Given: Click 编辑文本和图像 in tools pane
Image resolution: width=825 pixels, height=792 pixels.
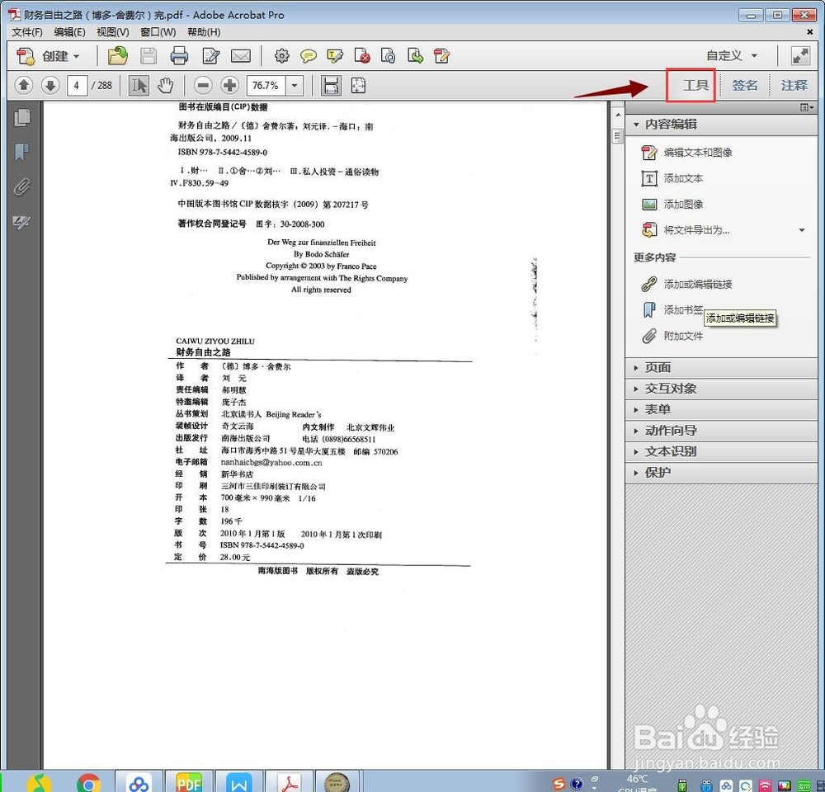Looking at the screenshot, I should [x=686, y=153].
